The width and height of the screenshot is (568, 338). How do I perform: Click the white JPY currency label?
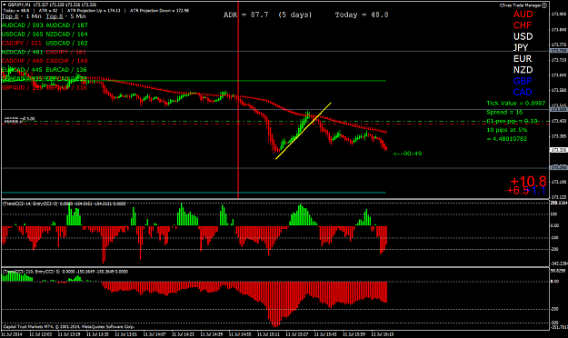(x=521, y=47)
